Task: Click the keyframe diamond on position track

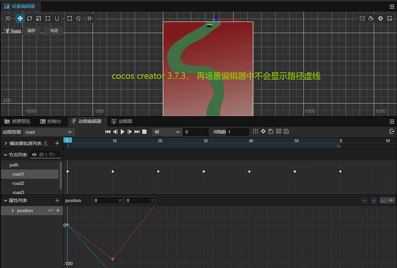Action: pos(58,210)
